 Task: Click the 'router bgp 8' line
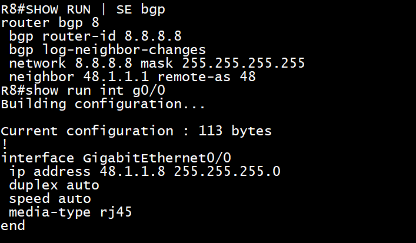point(50,23)
